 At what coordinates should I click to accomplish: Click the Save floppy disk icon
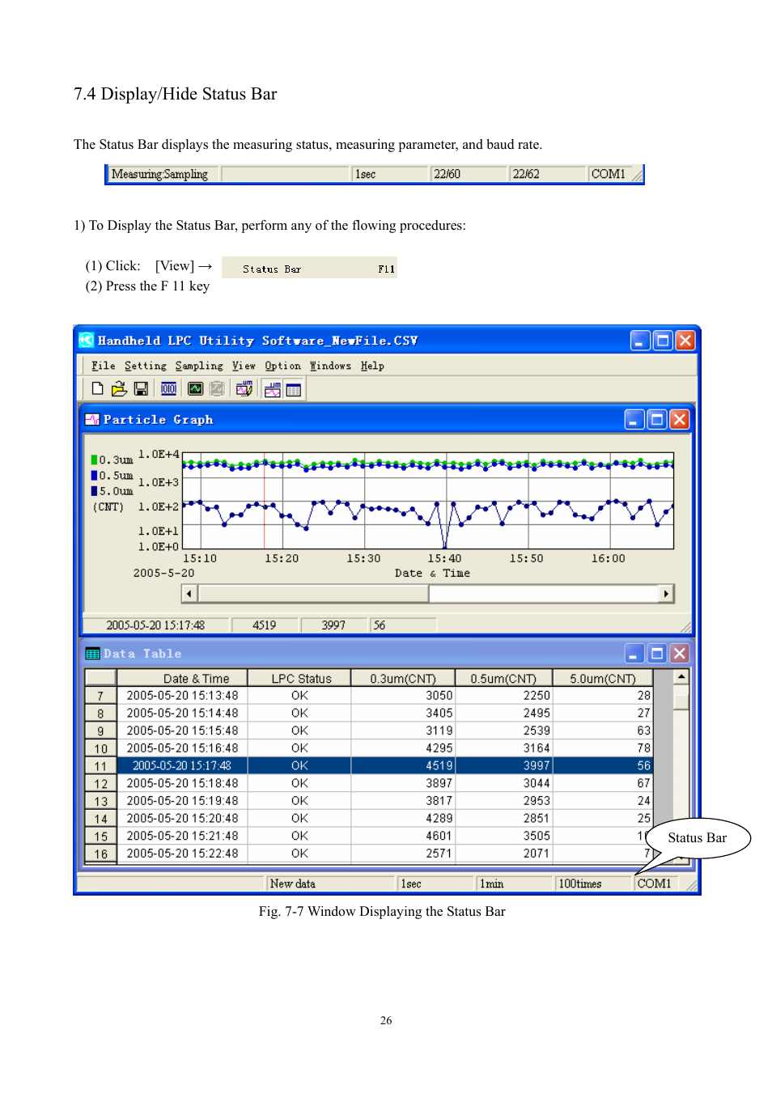click(141, 388)
